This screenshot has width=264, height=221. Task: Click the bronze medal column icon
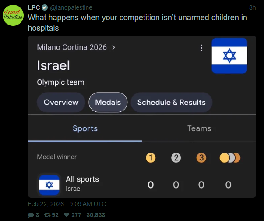tap(201, 157)
